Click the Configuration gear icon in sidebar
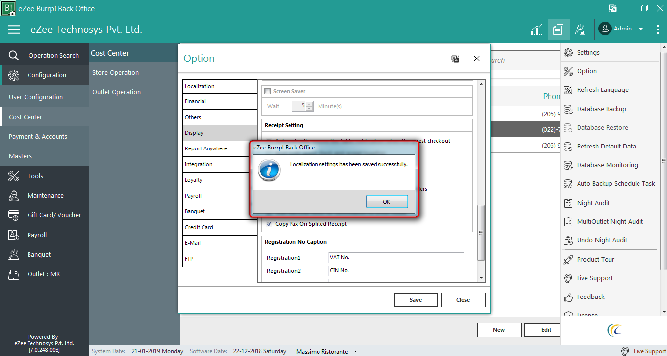The image size is (667, 356). coord(14,75)
